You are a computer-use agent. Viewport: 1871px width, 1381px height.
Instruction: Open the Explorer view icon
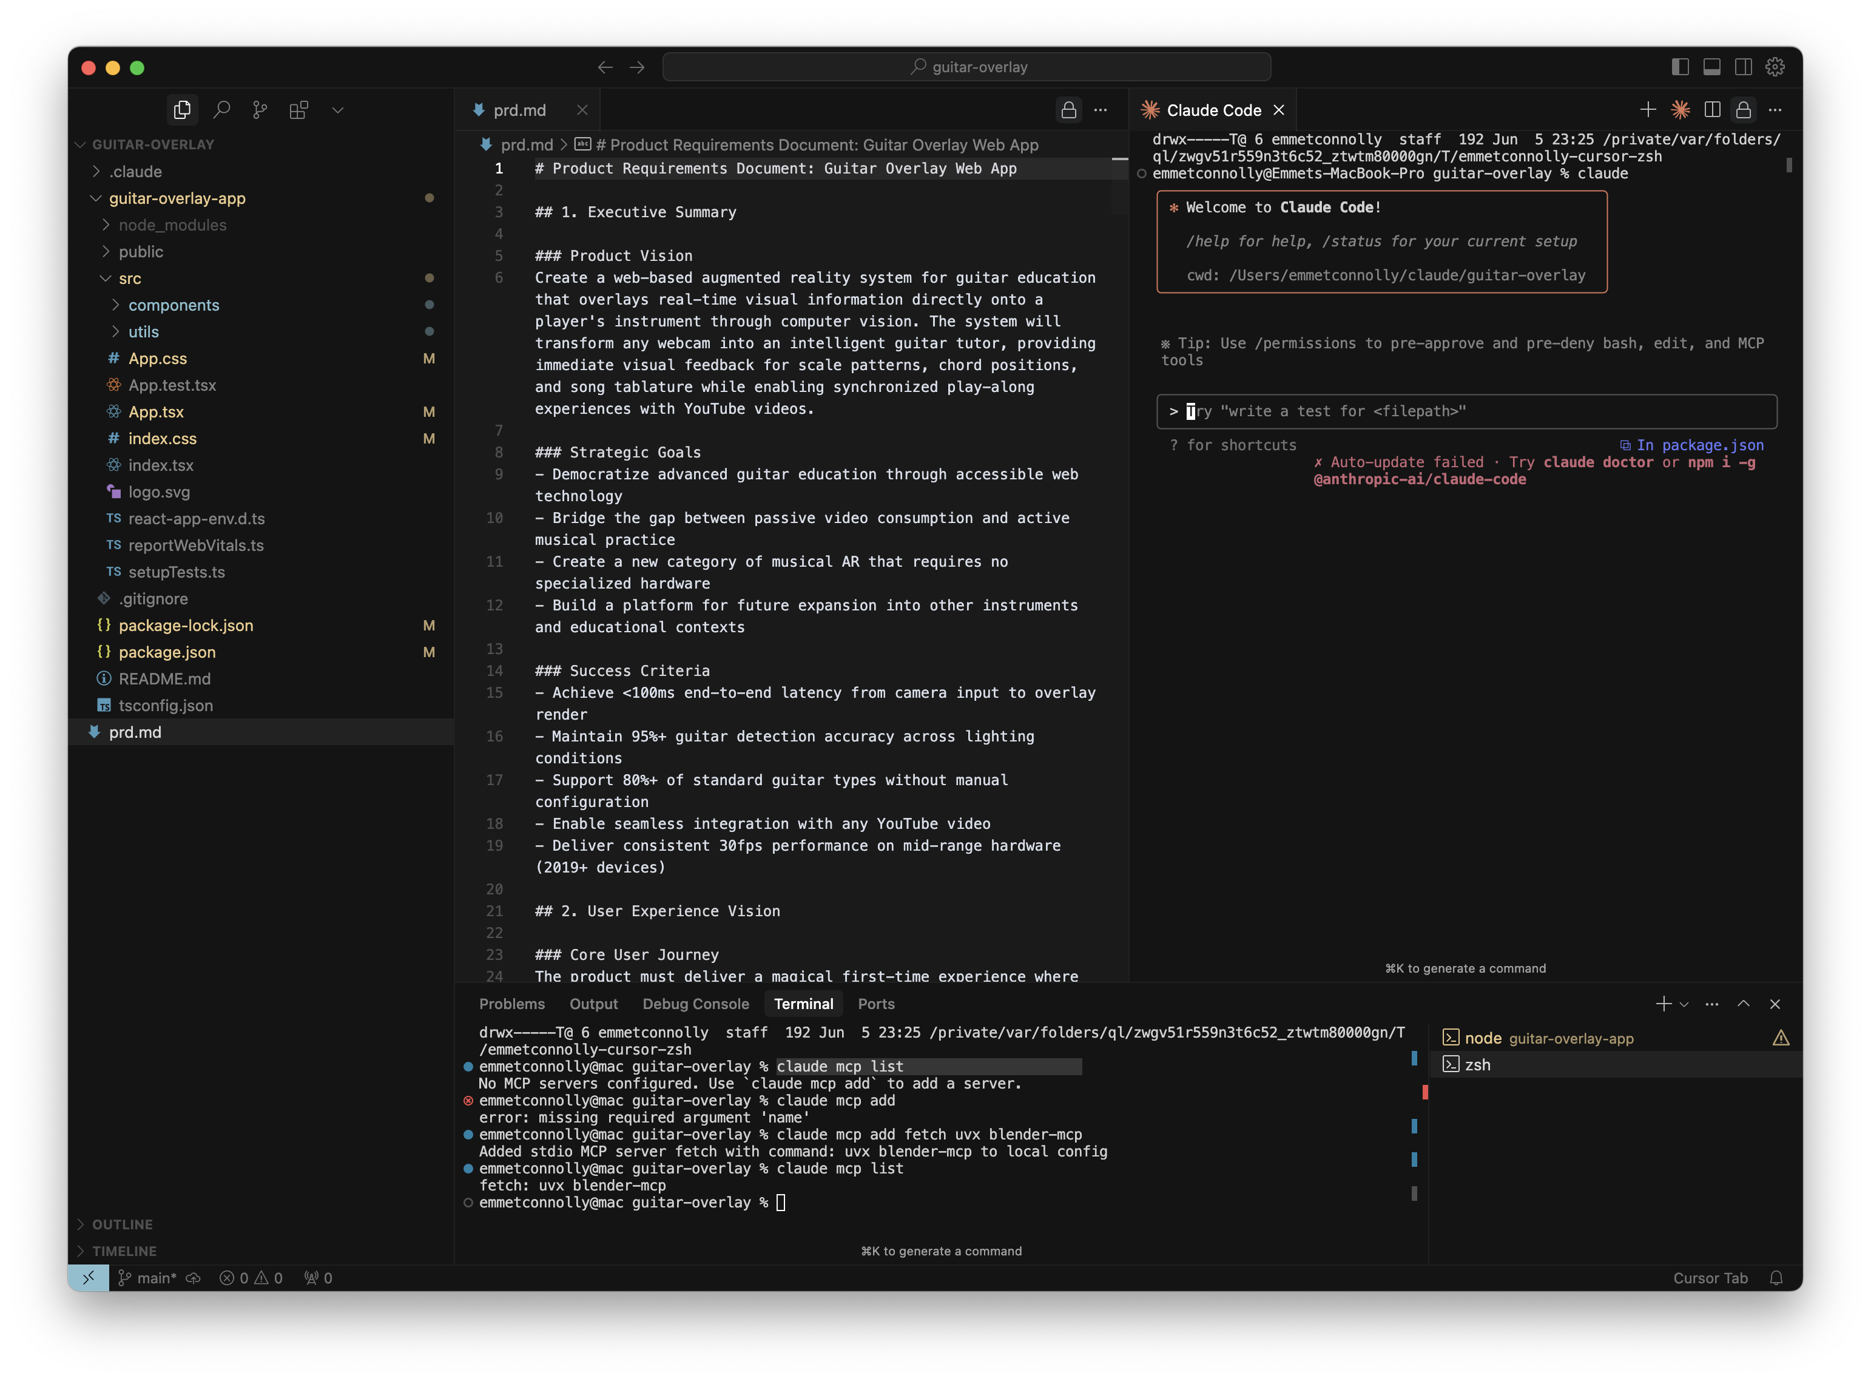click(x=181, y=109)
